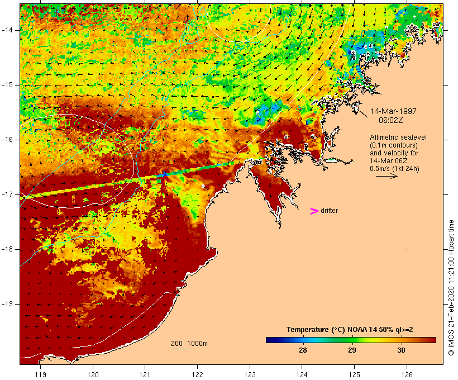Click the "14-Mar 06Z" caption line
Viewport: 458px width, 380px height.
click(389, 161)
